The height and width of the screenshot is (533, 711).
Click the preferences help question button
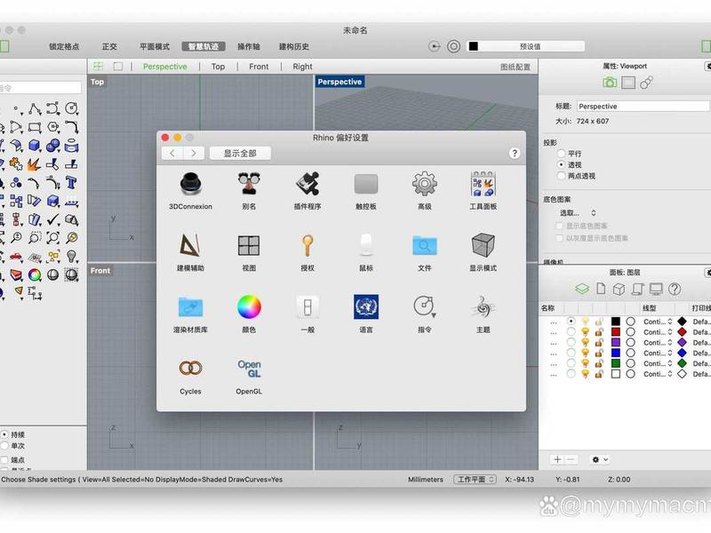click(x=515, y=153)
